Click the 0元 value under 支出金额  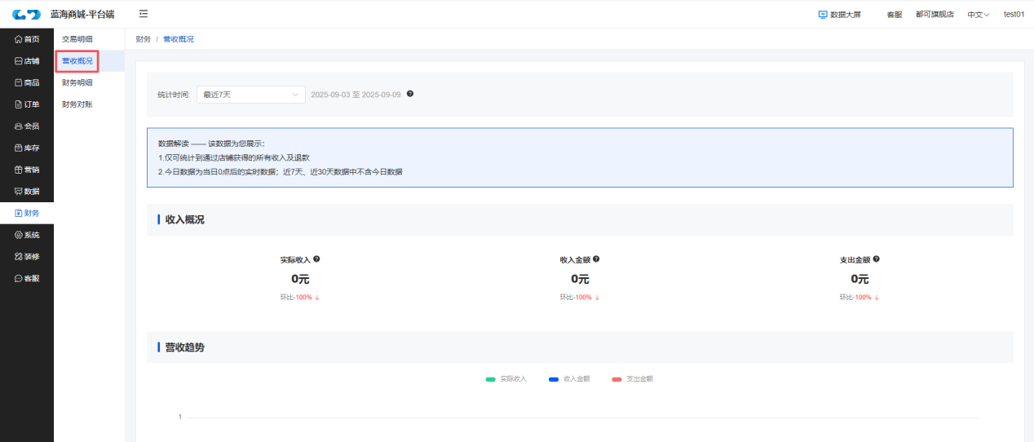(859, 278)
